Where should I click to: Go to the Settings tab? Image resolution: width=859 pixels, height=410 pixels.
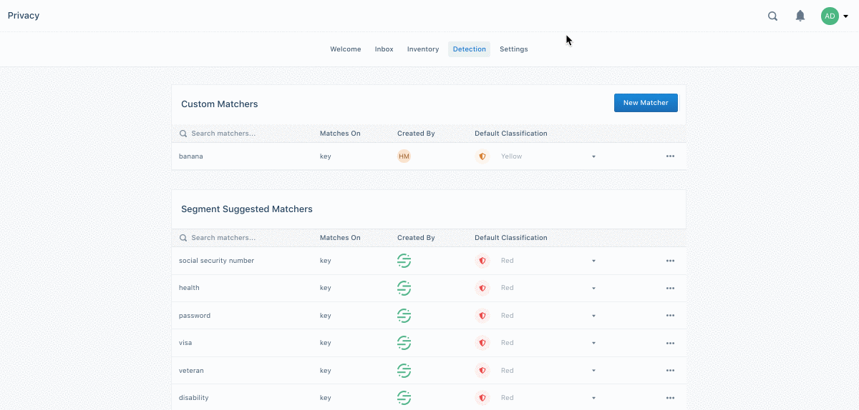[513, 49]
